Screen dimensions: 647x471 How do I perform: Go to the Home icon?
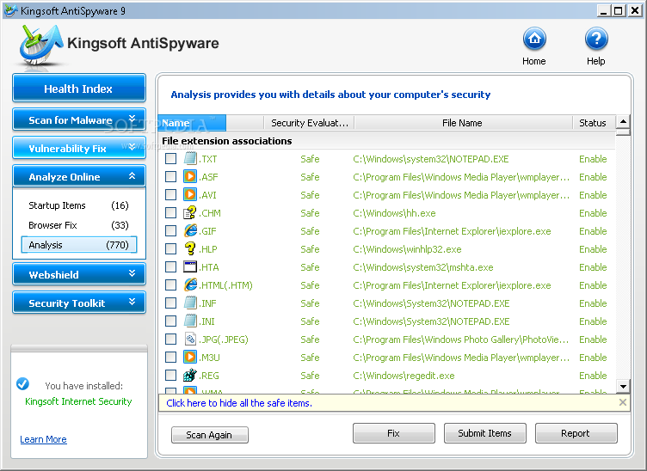pyautogui.click(x=534, y=40)
